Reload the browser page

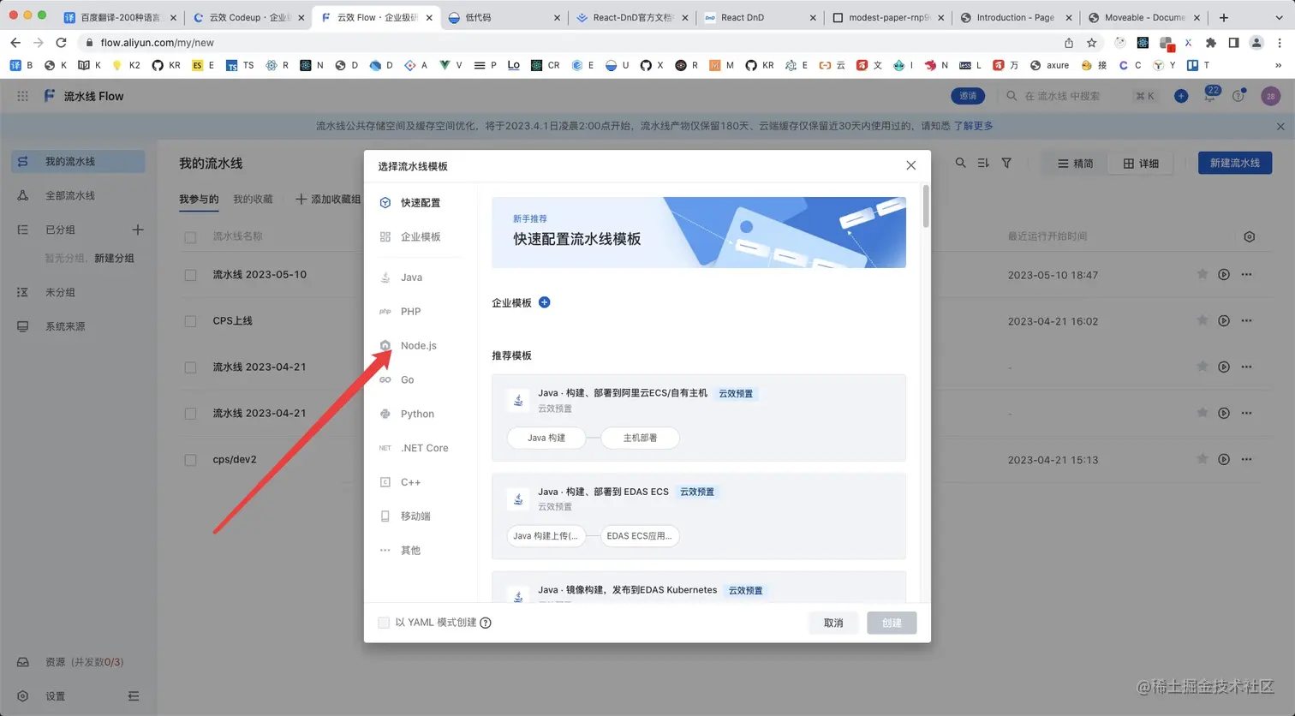(61, 43)
